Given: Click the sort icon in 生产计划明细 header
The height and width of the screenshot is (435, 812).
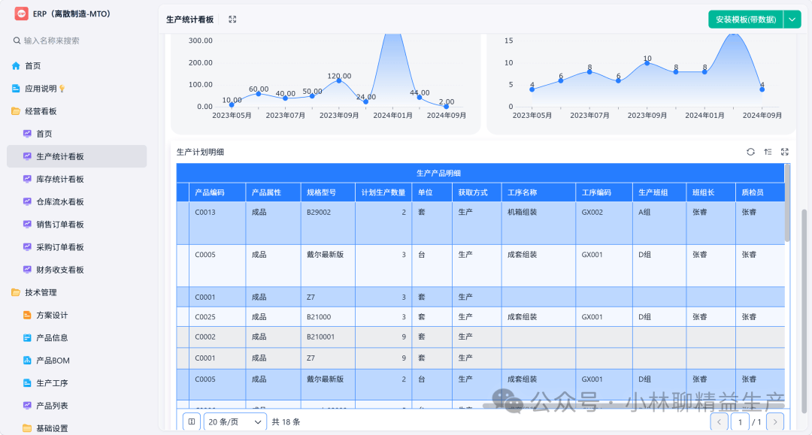Looking at the screenshot, I should pos(768,152).
